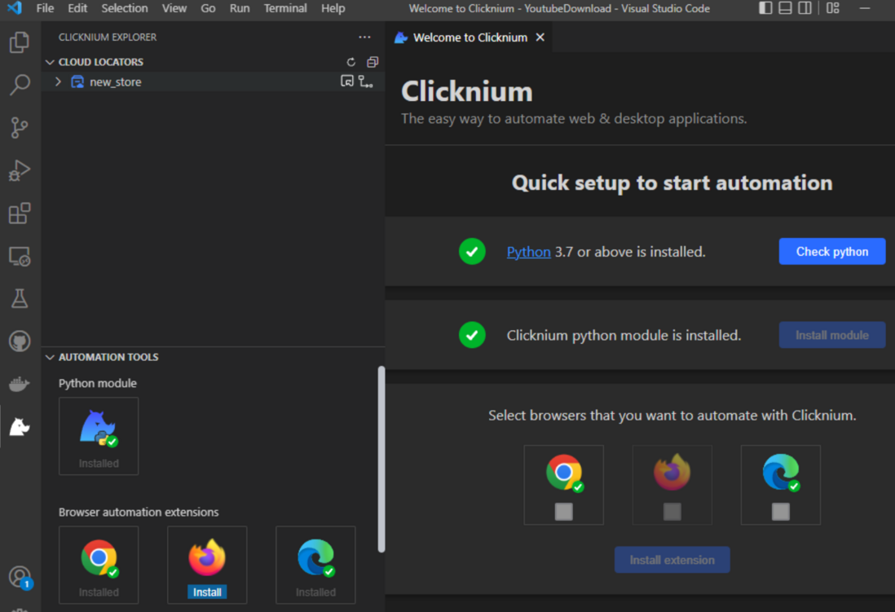Collapse the Automation Tools section

pos(50,357)
